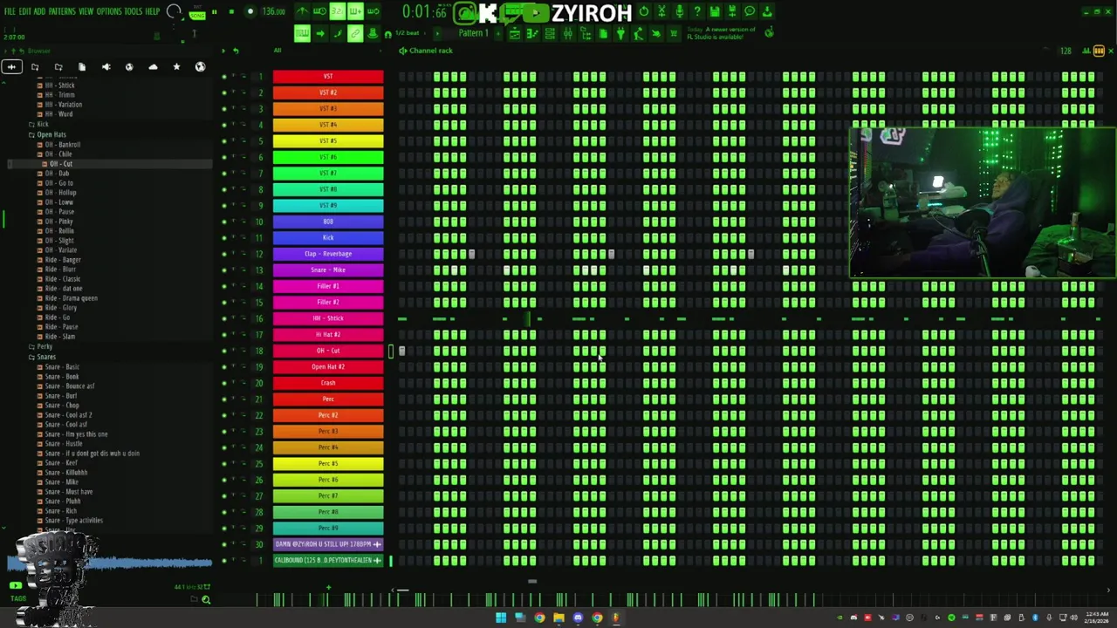The width and height of the screenshot is (1117, 628).
Task: Open the OPTIONS menu
Action: click(x=109, y=11)
